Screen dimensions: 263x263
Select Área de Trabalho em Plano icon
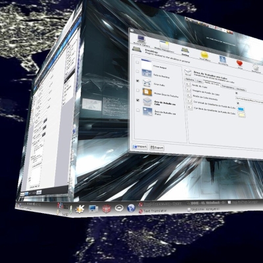point(147,111)
